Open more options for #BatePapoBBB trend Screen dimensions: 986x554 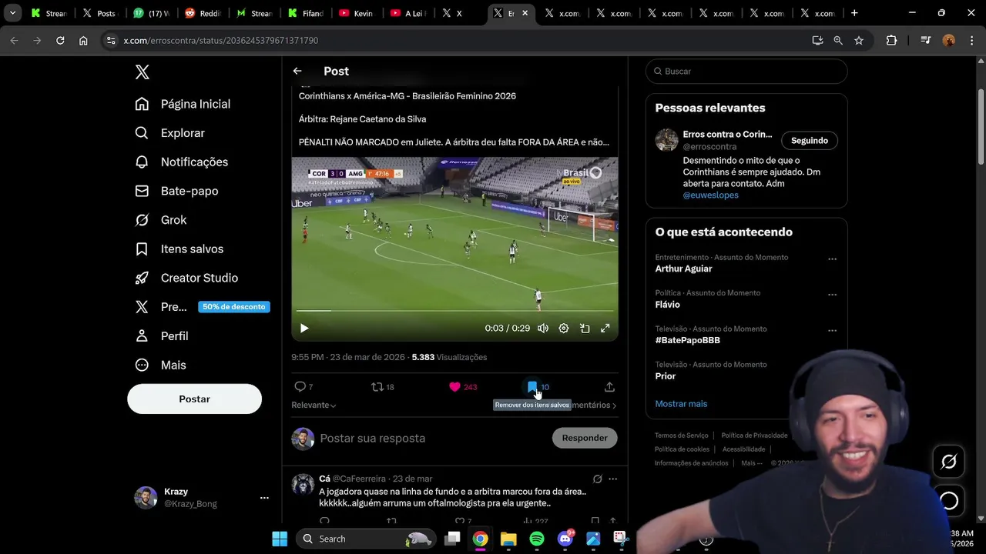832,331
